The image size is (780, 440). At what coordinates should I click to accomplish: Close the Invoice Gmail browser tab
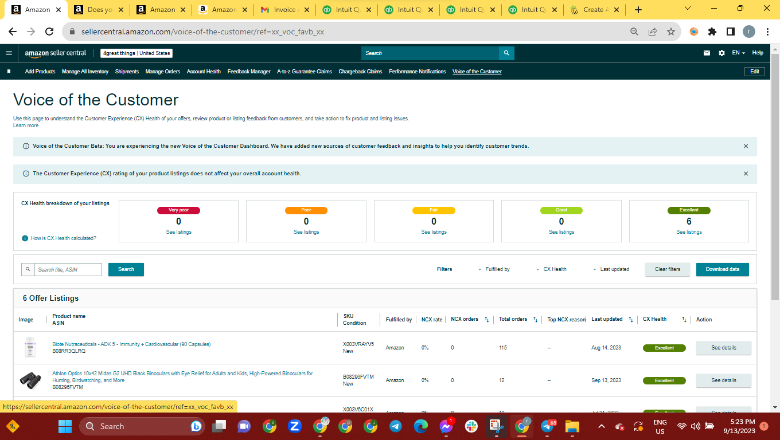click(306, 10)
